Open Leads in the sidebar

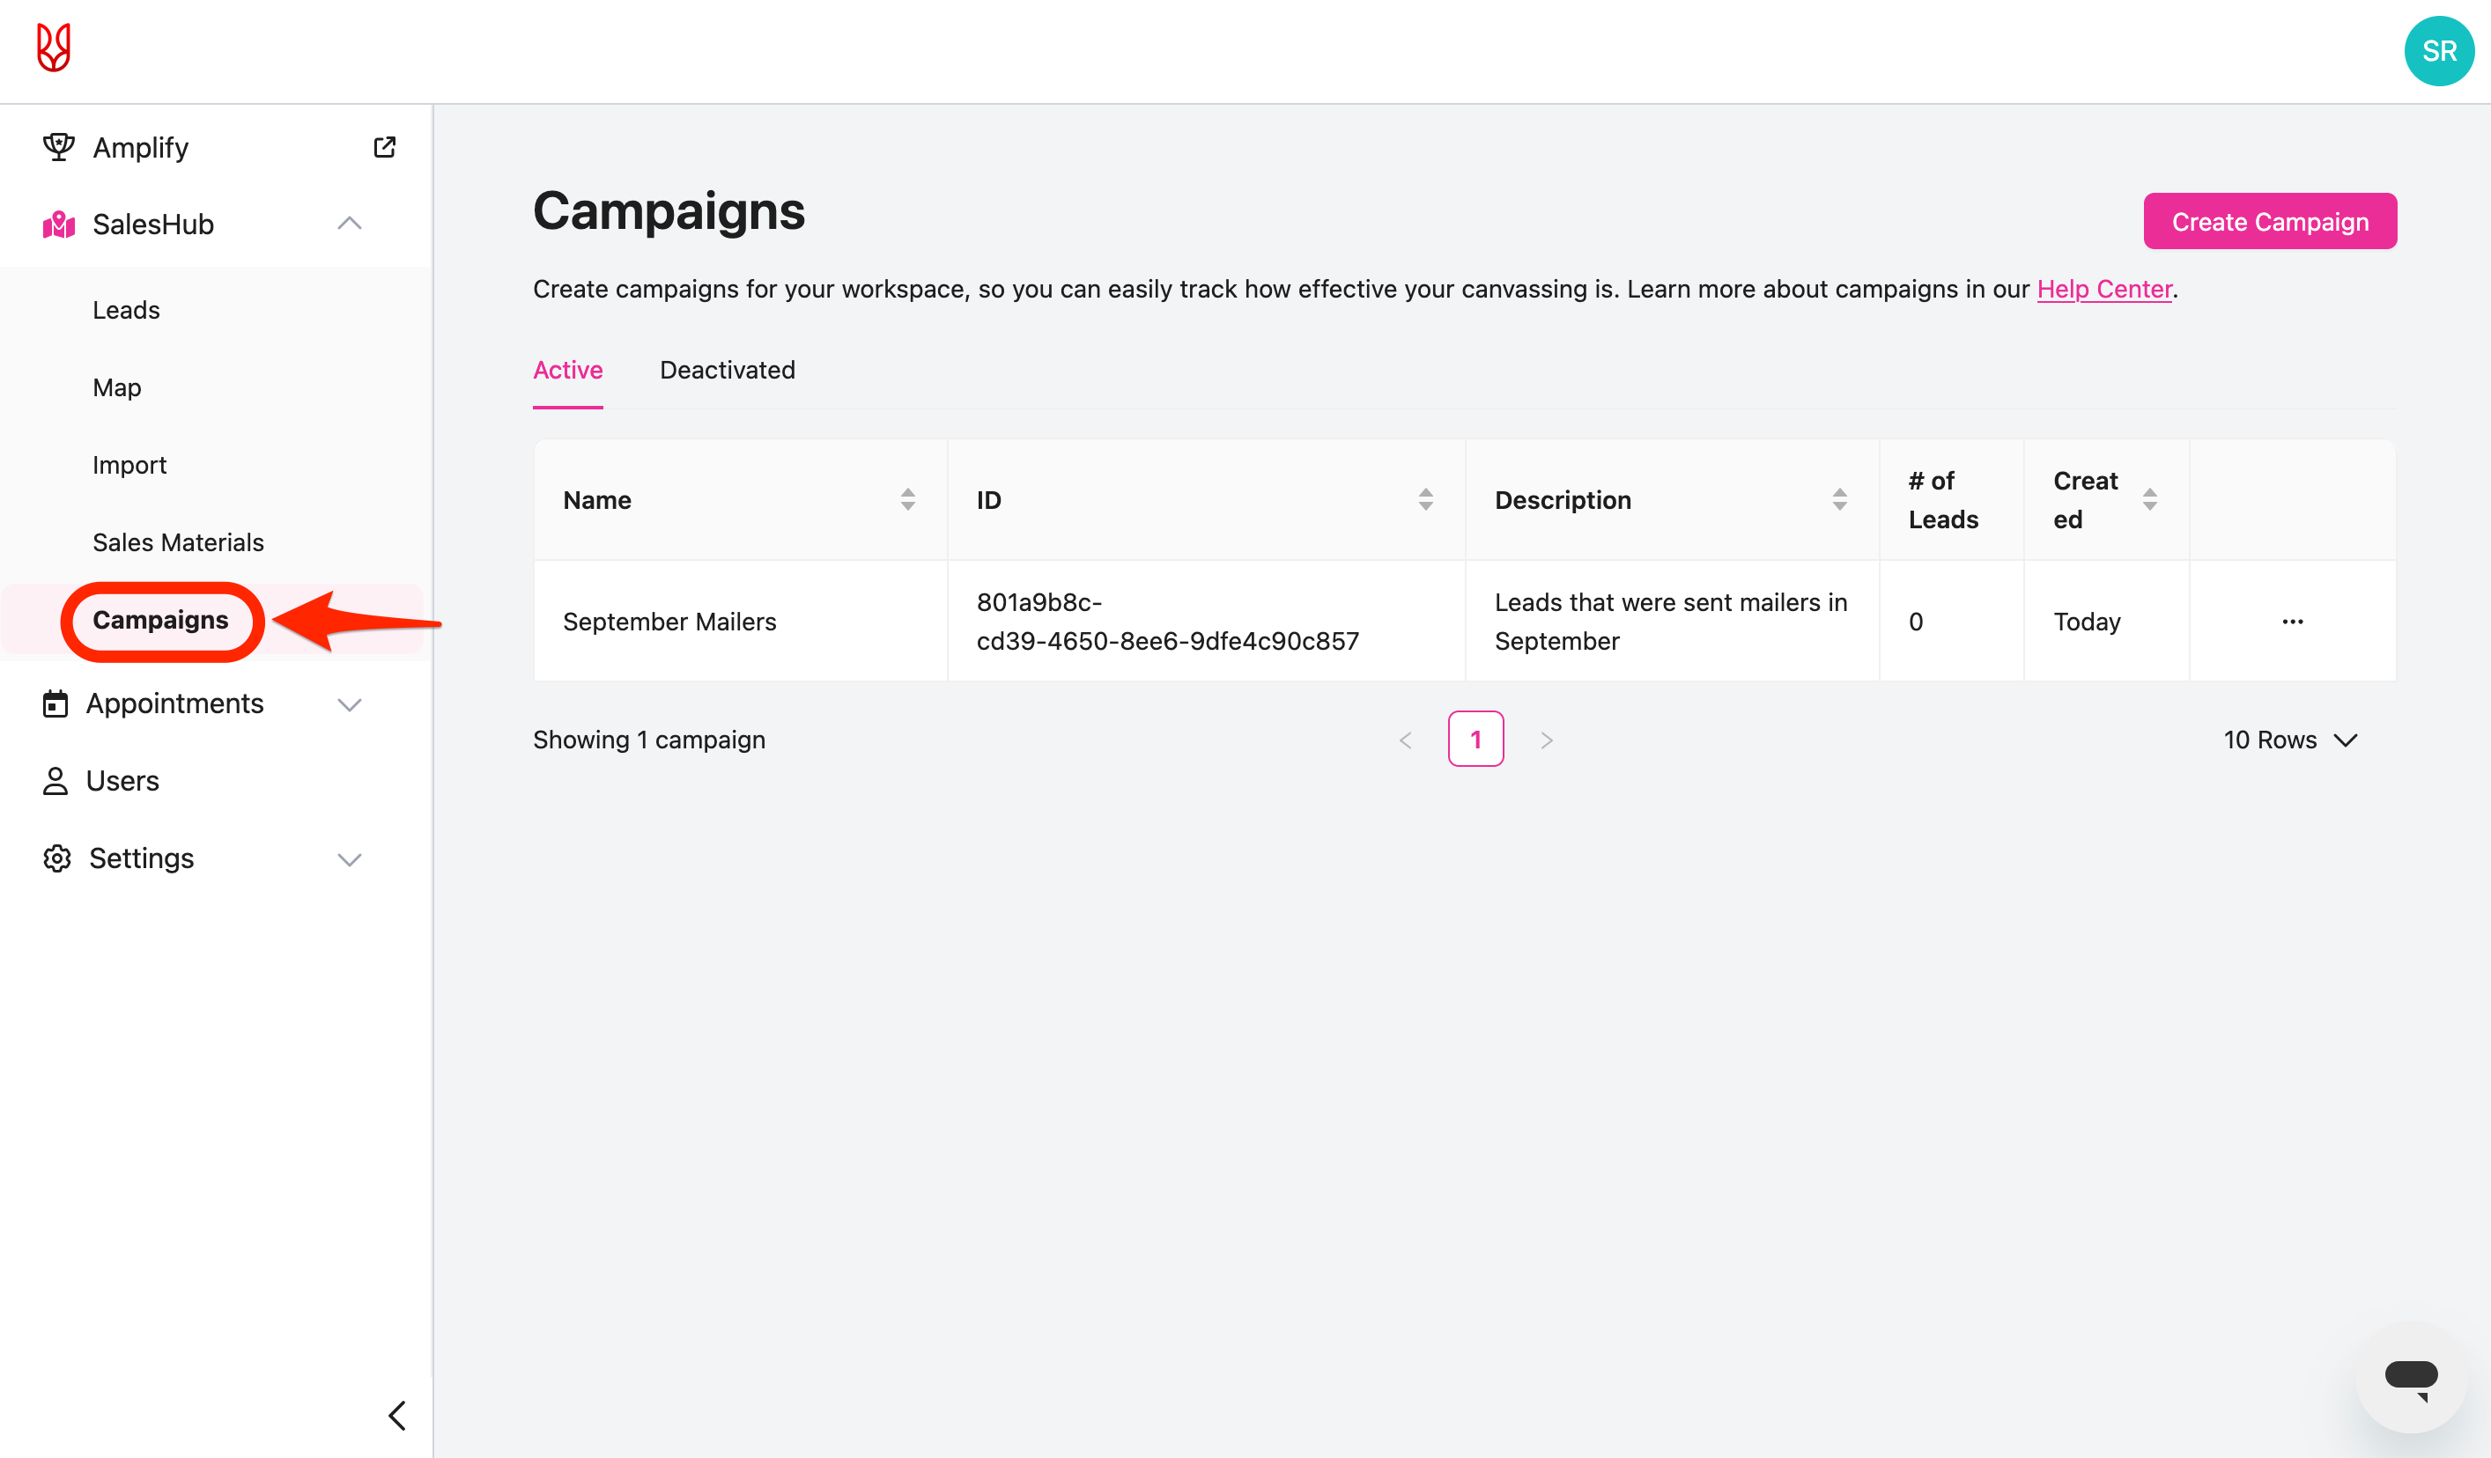coord(126,310)
